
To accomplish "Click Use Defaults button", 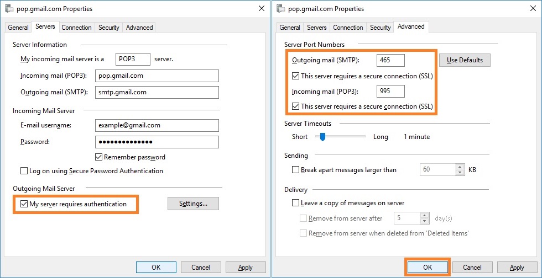I will click(x=465, y=60).
